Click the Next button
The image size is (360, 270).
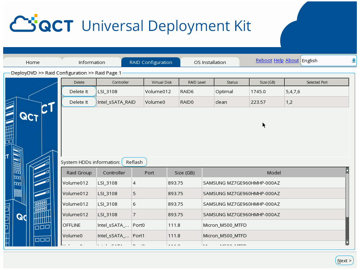(344, 261)
